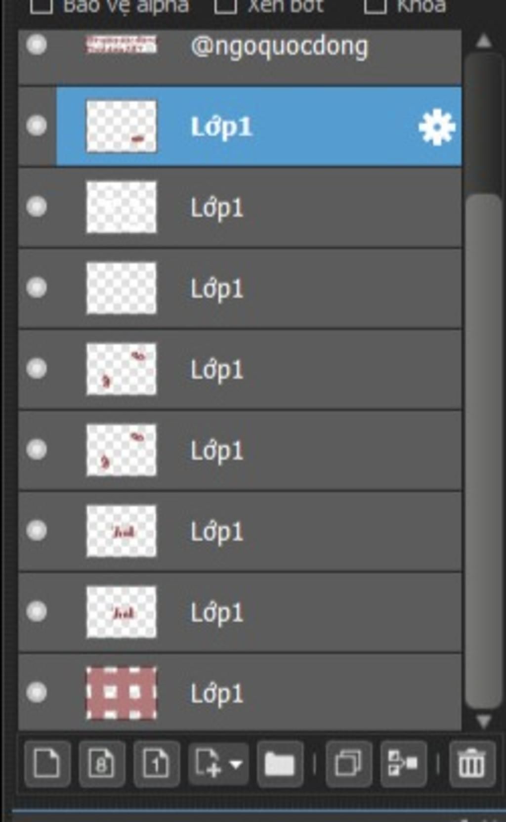This screenshot has height=822, width=506.
Task: Enable the Bảo vệ alpha checkbox
Action: tap(42, 6)
